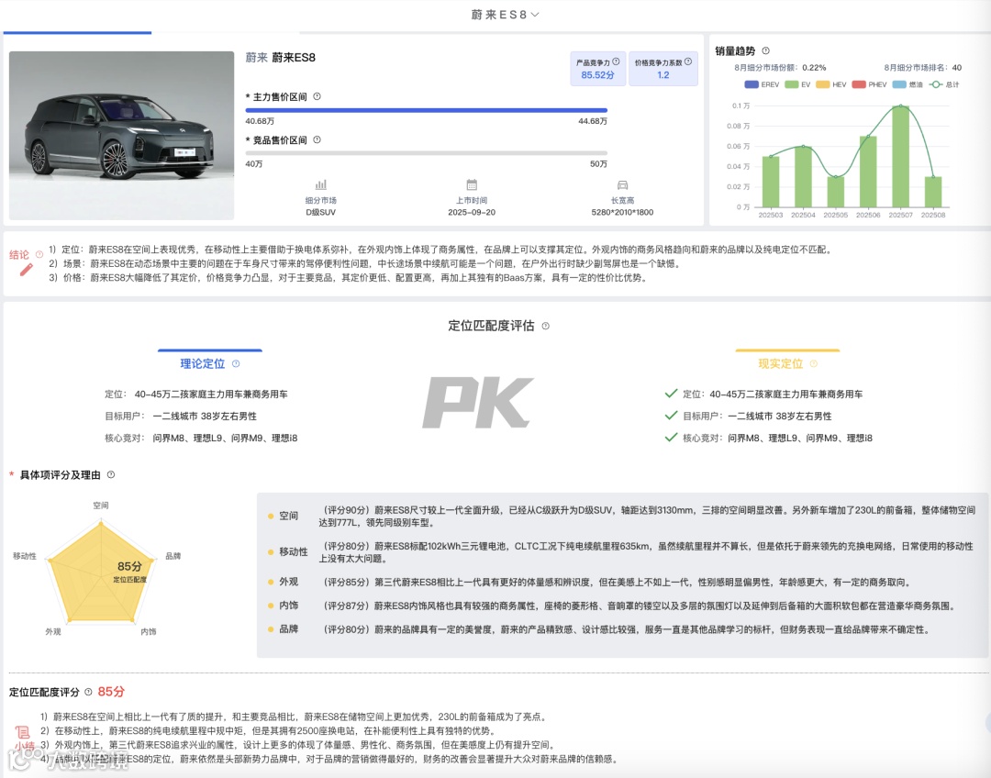
Task: Click the info icon in 产品竞争力 card
Action: click(x=617, y=62)
